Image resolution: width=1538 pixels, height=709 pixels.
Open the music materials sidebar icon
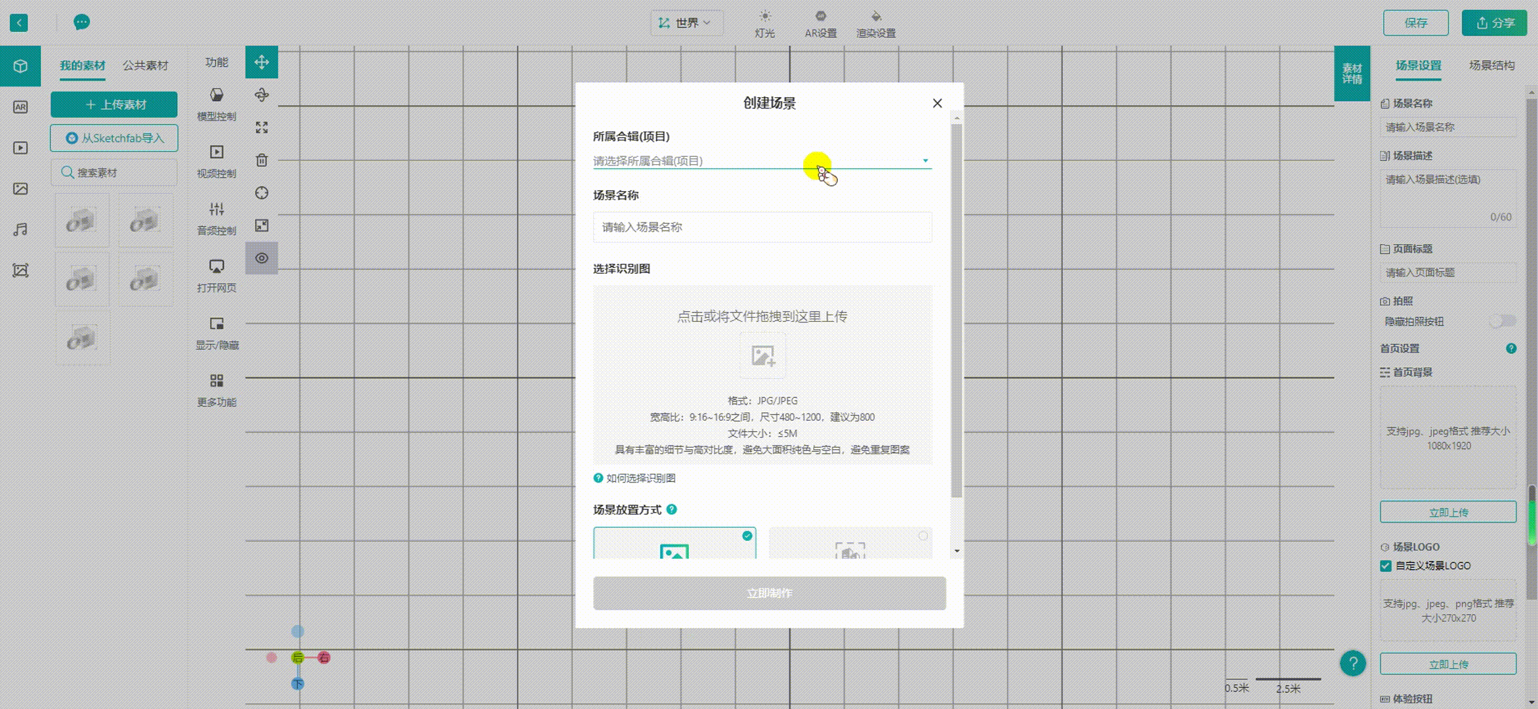point(20,230)
